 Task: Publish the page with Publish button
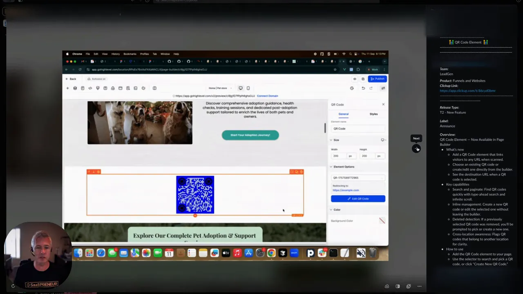click(x=377, y=79)
